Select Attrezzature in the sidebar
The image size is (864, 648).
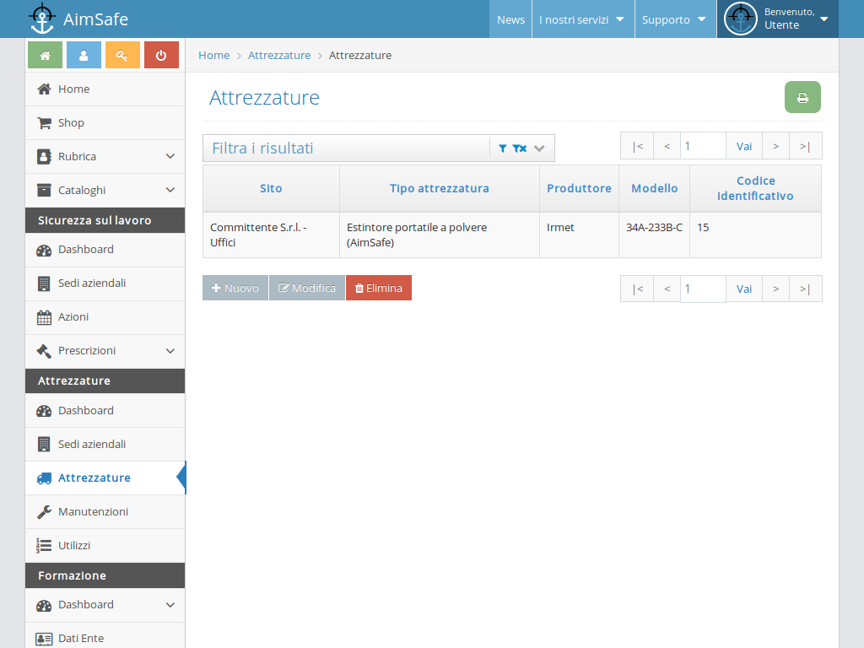coord(105,478)
